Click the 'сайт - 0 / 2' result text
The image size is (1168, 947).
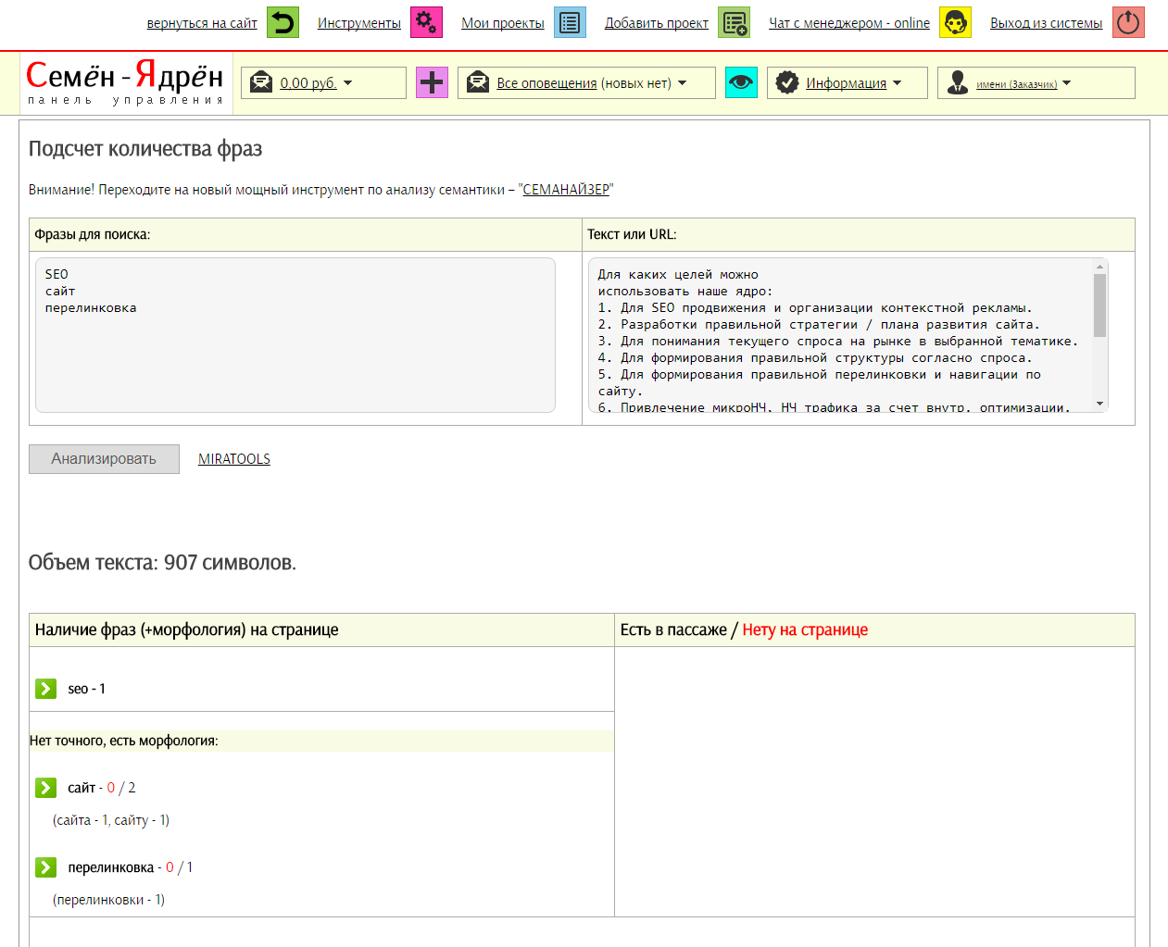click(102, 788)
